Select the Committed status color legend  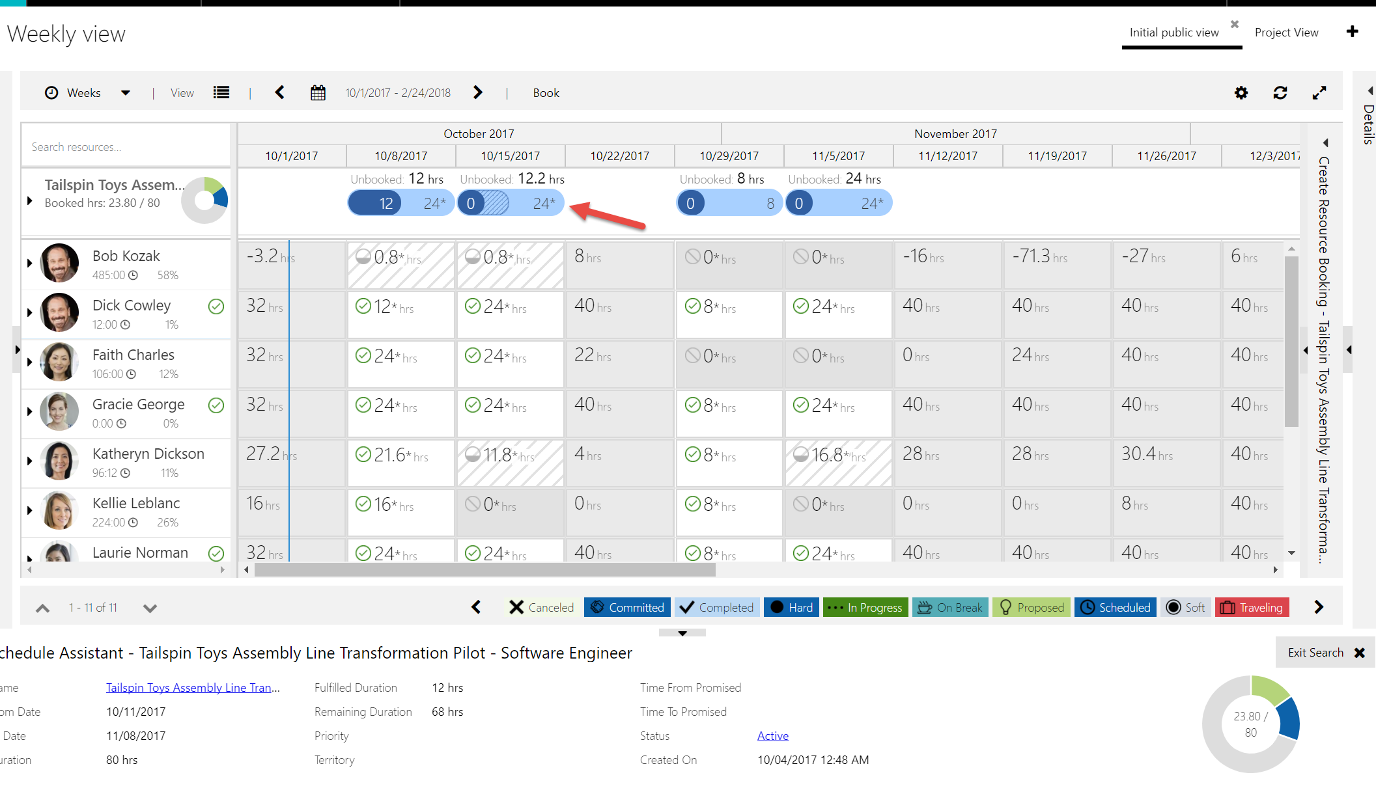(x=628, y=607)
